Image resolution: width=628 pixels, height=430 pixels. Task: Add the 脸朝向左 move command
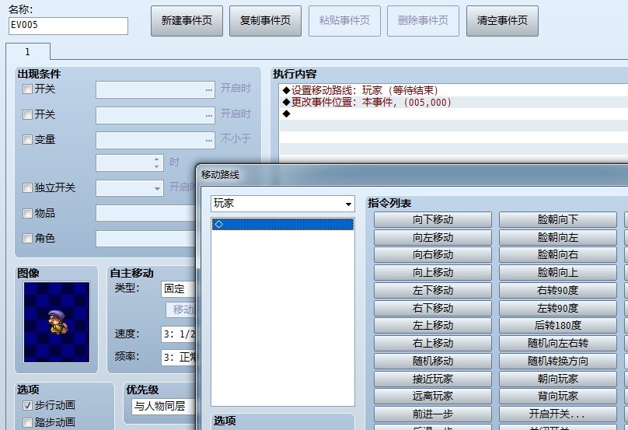[558, 237]
